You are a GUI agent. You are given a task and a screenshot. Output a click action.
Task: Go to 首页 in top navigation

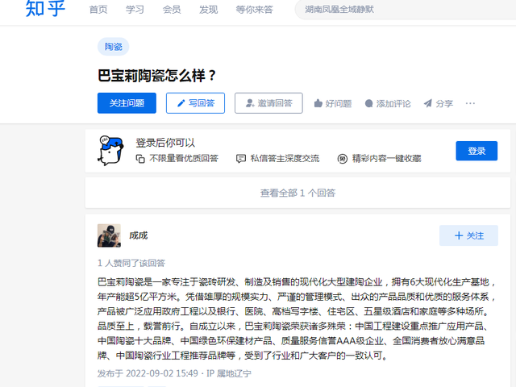click(98, 10)
